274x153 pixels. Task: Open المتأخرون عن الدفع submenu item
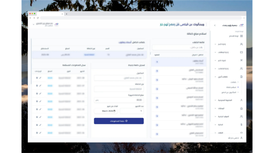pyautogui.click(x=229, y=92)
